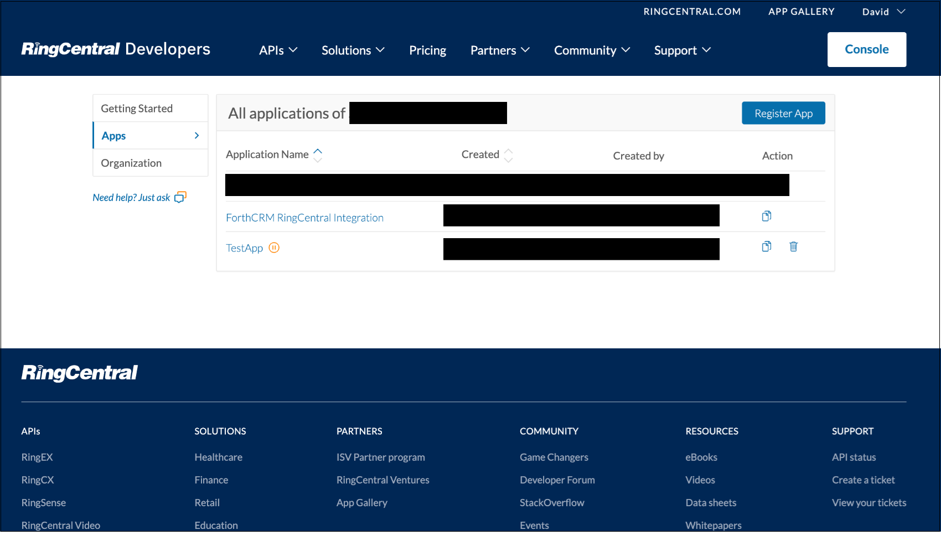This screenshot has height=535, width=941.
Task: Expand the Community navigation dropdown
Action: coord(592,50)
